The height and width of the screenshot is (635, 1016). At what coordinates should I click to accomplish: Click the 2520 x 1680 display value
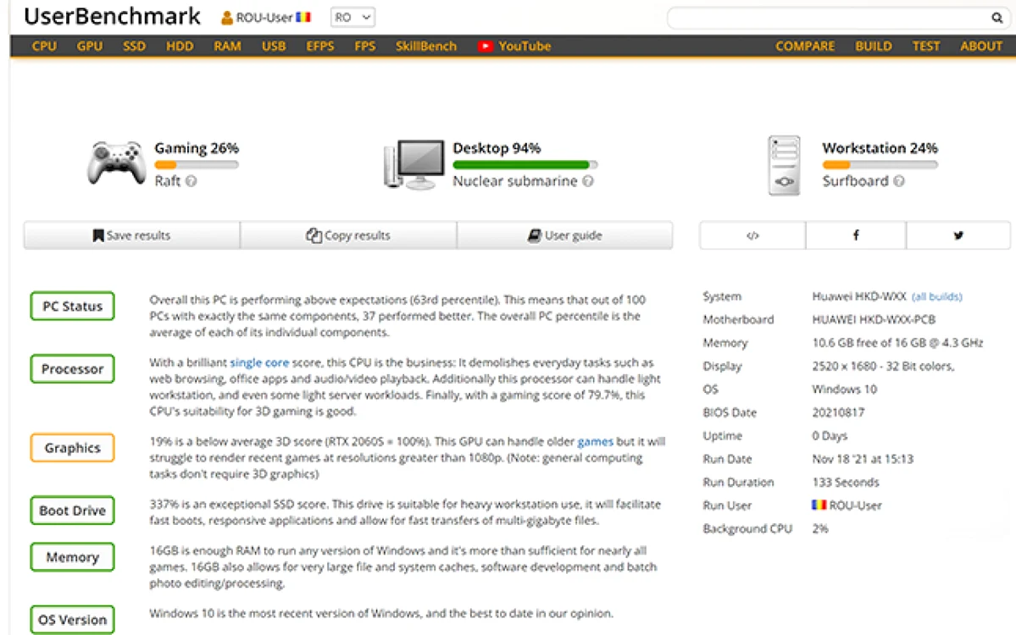tap(883, 367)
